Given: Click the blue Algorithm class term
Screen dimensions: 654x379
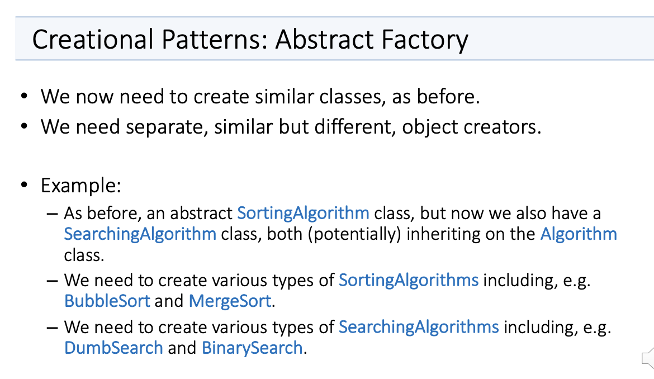Looking at the screenshot, I should [x=579, y=234].
